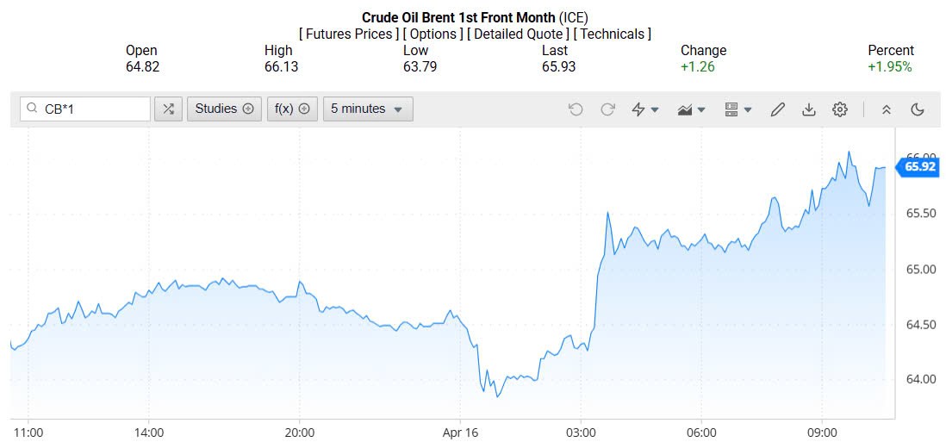Expand the 5 minutes interval dropdown

click(x=368, y=109)
